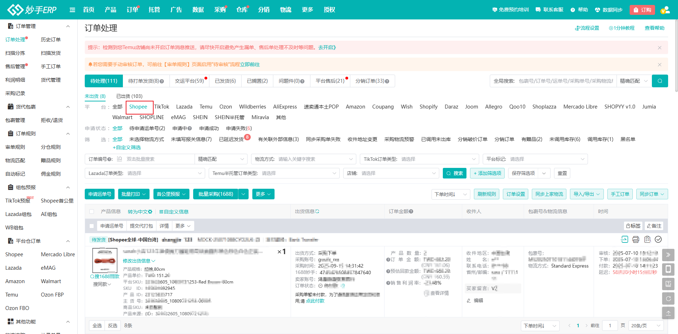Click the 点此付款 link
This screenshot has height=334, width=678.
point(315,301)
